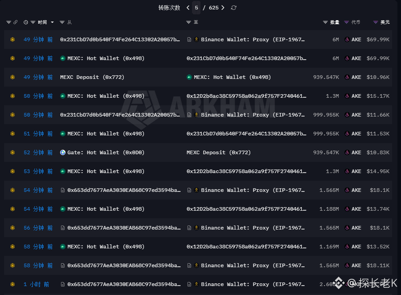401x295 pixels.
Task: Open the 56 分钟 前 transaction link
Action: coord(38,228)
